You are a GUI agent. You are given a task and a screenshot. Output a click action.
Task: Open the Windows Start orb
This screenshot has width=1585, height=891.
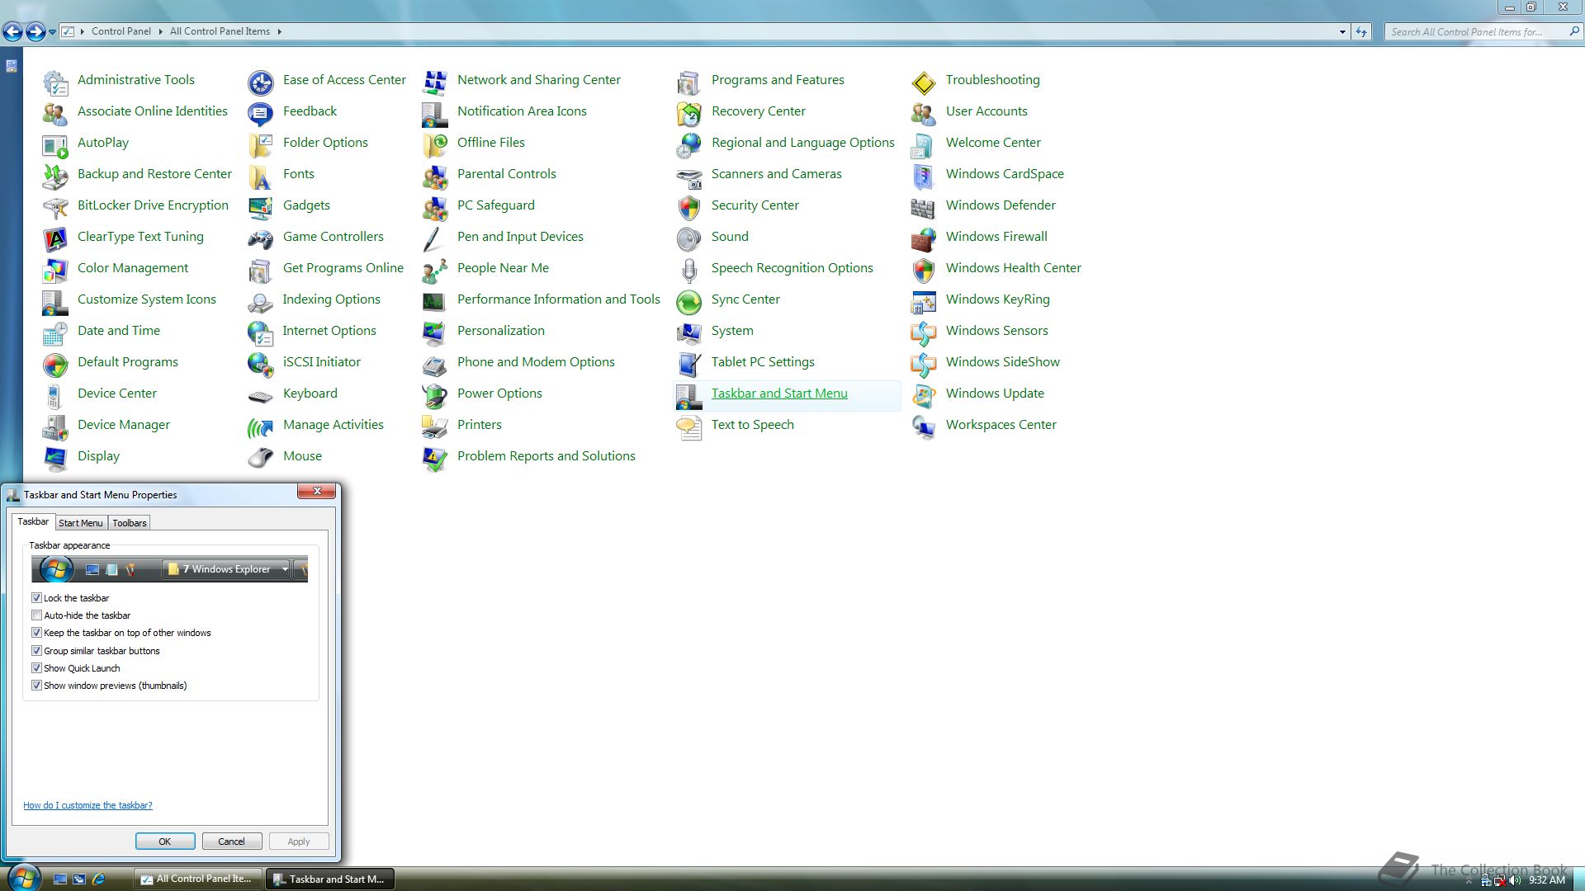(23, 877)
